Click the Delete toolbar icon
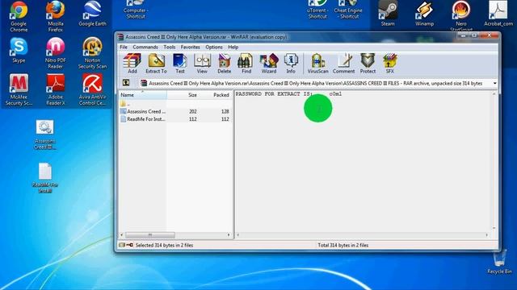 (225, 64)
